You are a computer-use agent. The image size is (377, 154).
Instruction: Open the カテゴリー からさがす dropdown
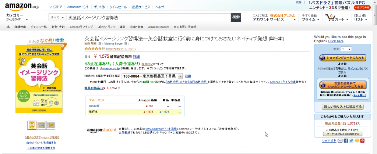17,17
